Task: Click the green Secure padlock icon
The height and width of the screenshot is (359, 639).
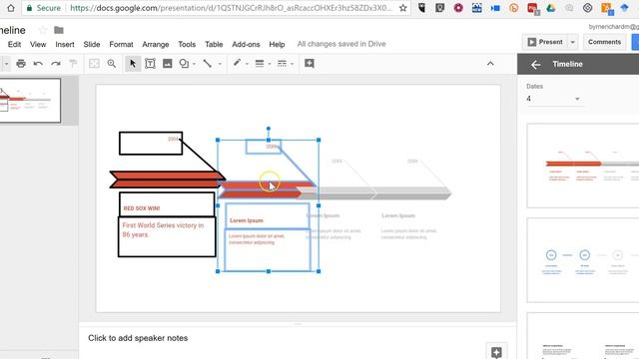Action: point(29,8)
